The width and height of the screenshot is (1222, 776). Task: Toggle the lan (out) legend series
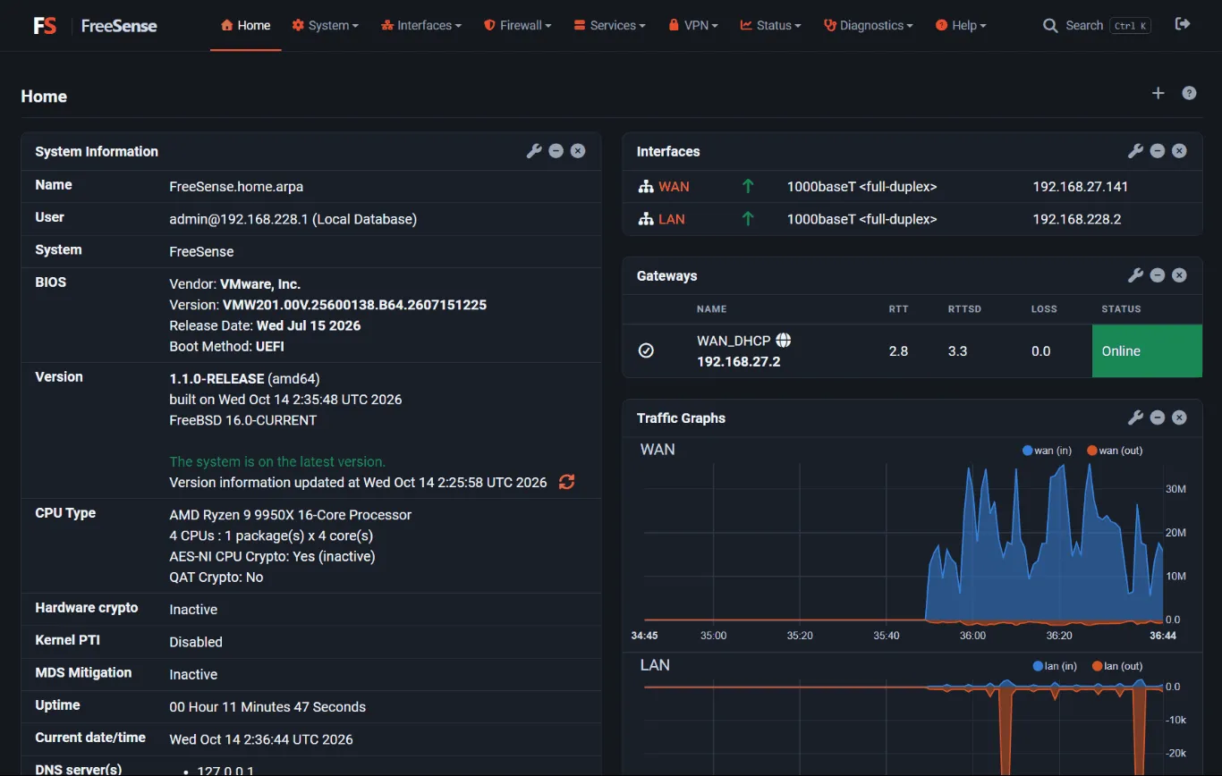(x=1117, y=666)
